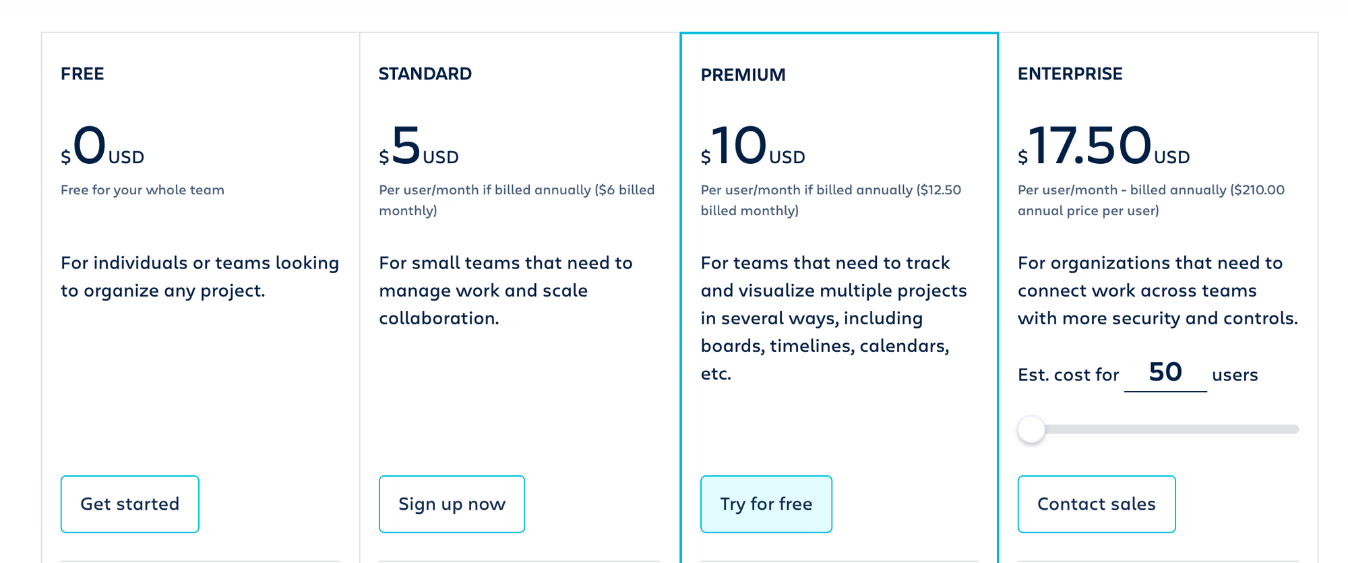Image resolution: width=1348 pixels, height=563 pixels.
Task: Click the Enterprise cost estimate slider handle
Action: click(x=1031, y=429)
